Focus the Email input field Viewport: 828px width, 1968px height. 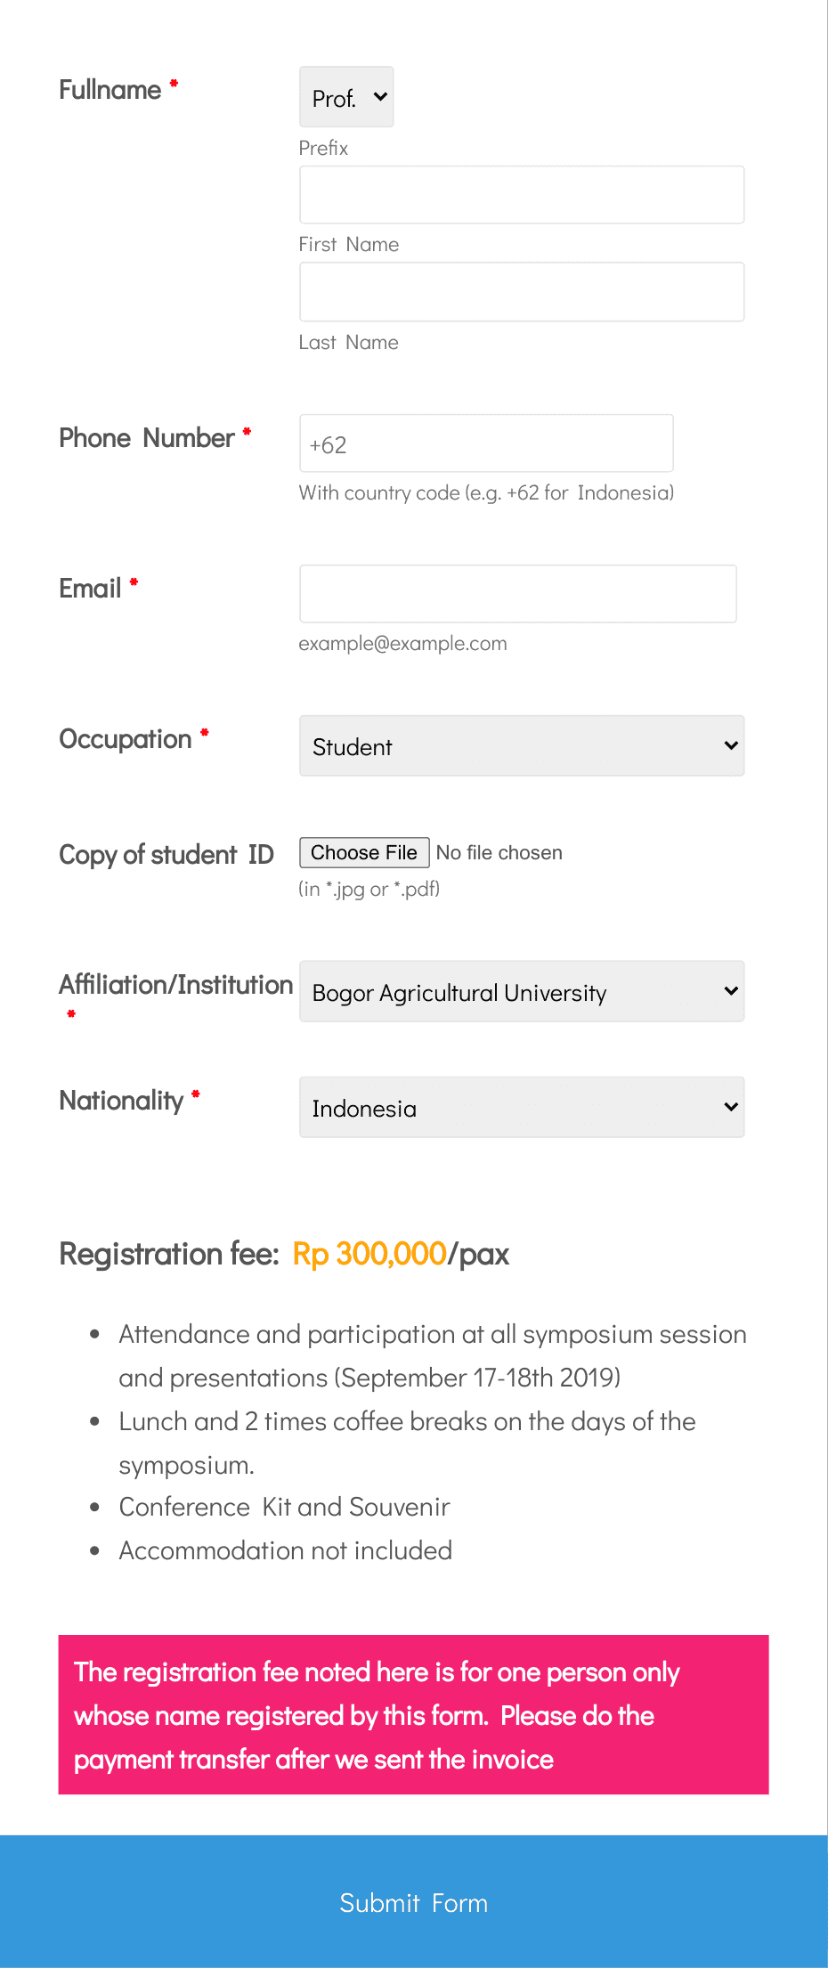[x=518, y=594]
